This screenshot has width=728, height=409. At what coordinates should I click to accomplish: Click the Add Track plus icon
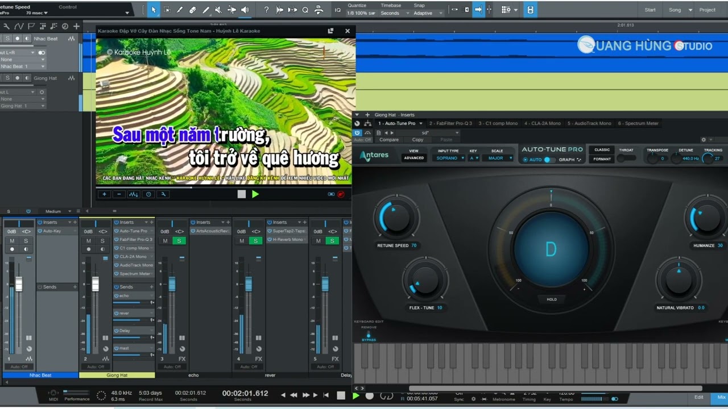(76, 26)
